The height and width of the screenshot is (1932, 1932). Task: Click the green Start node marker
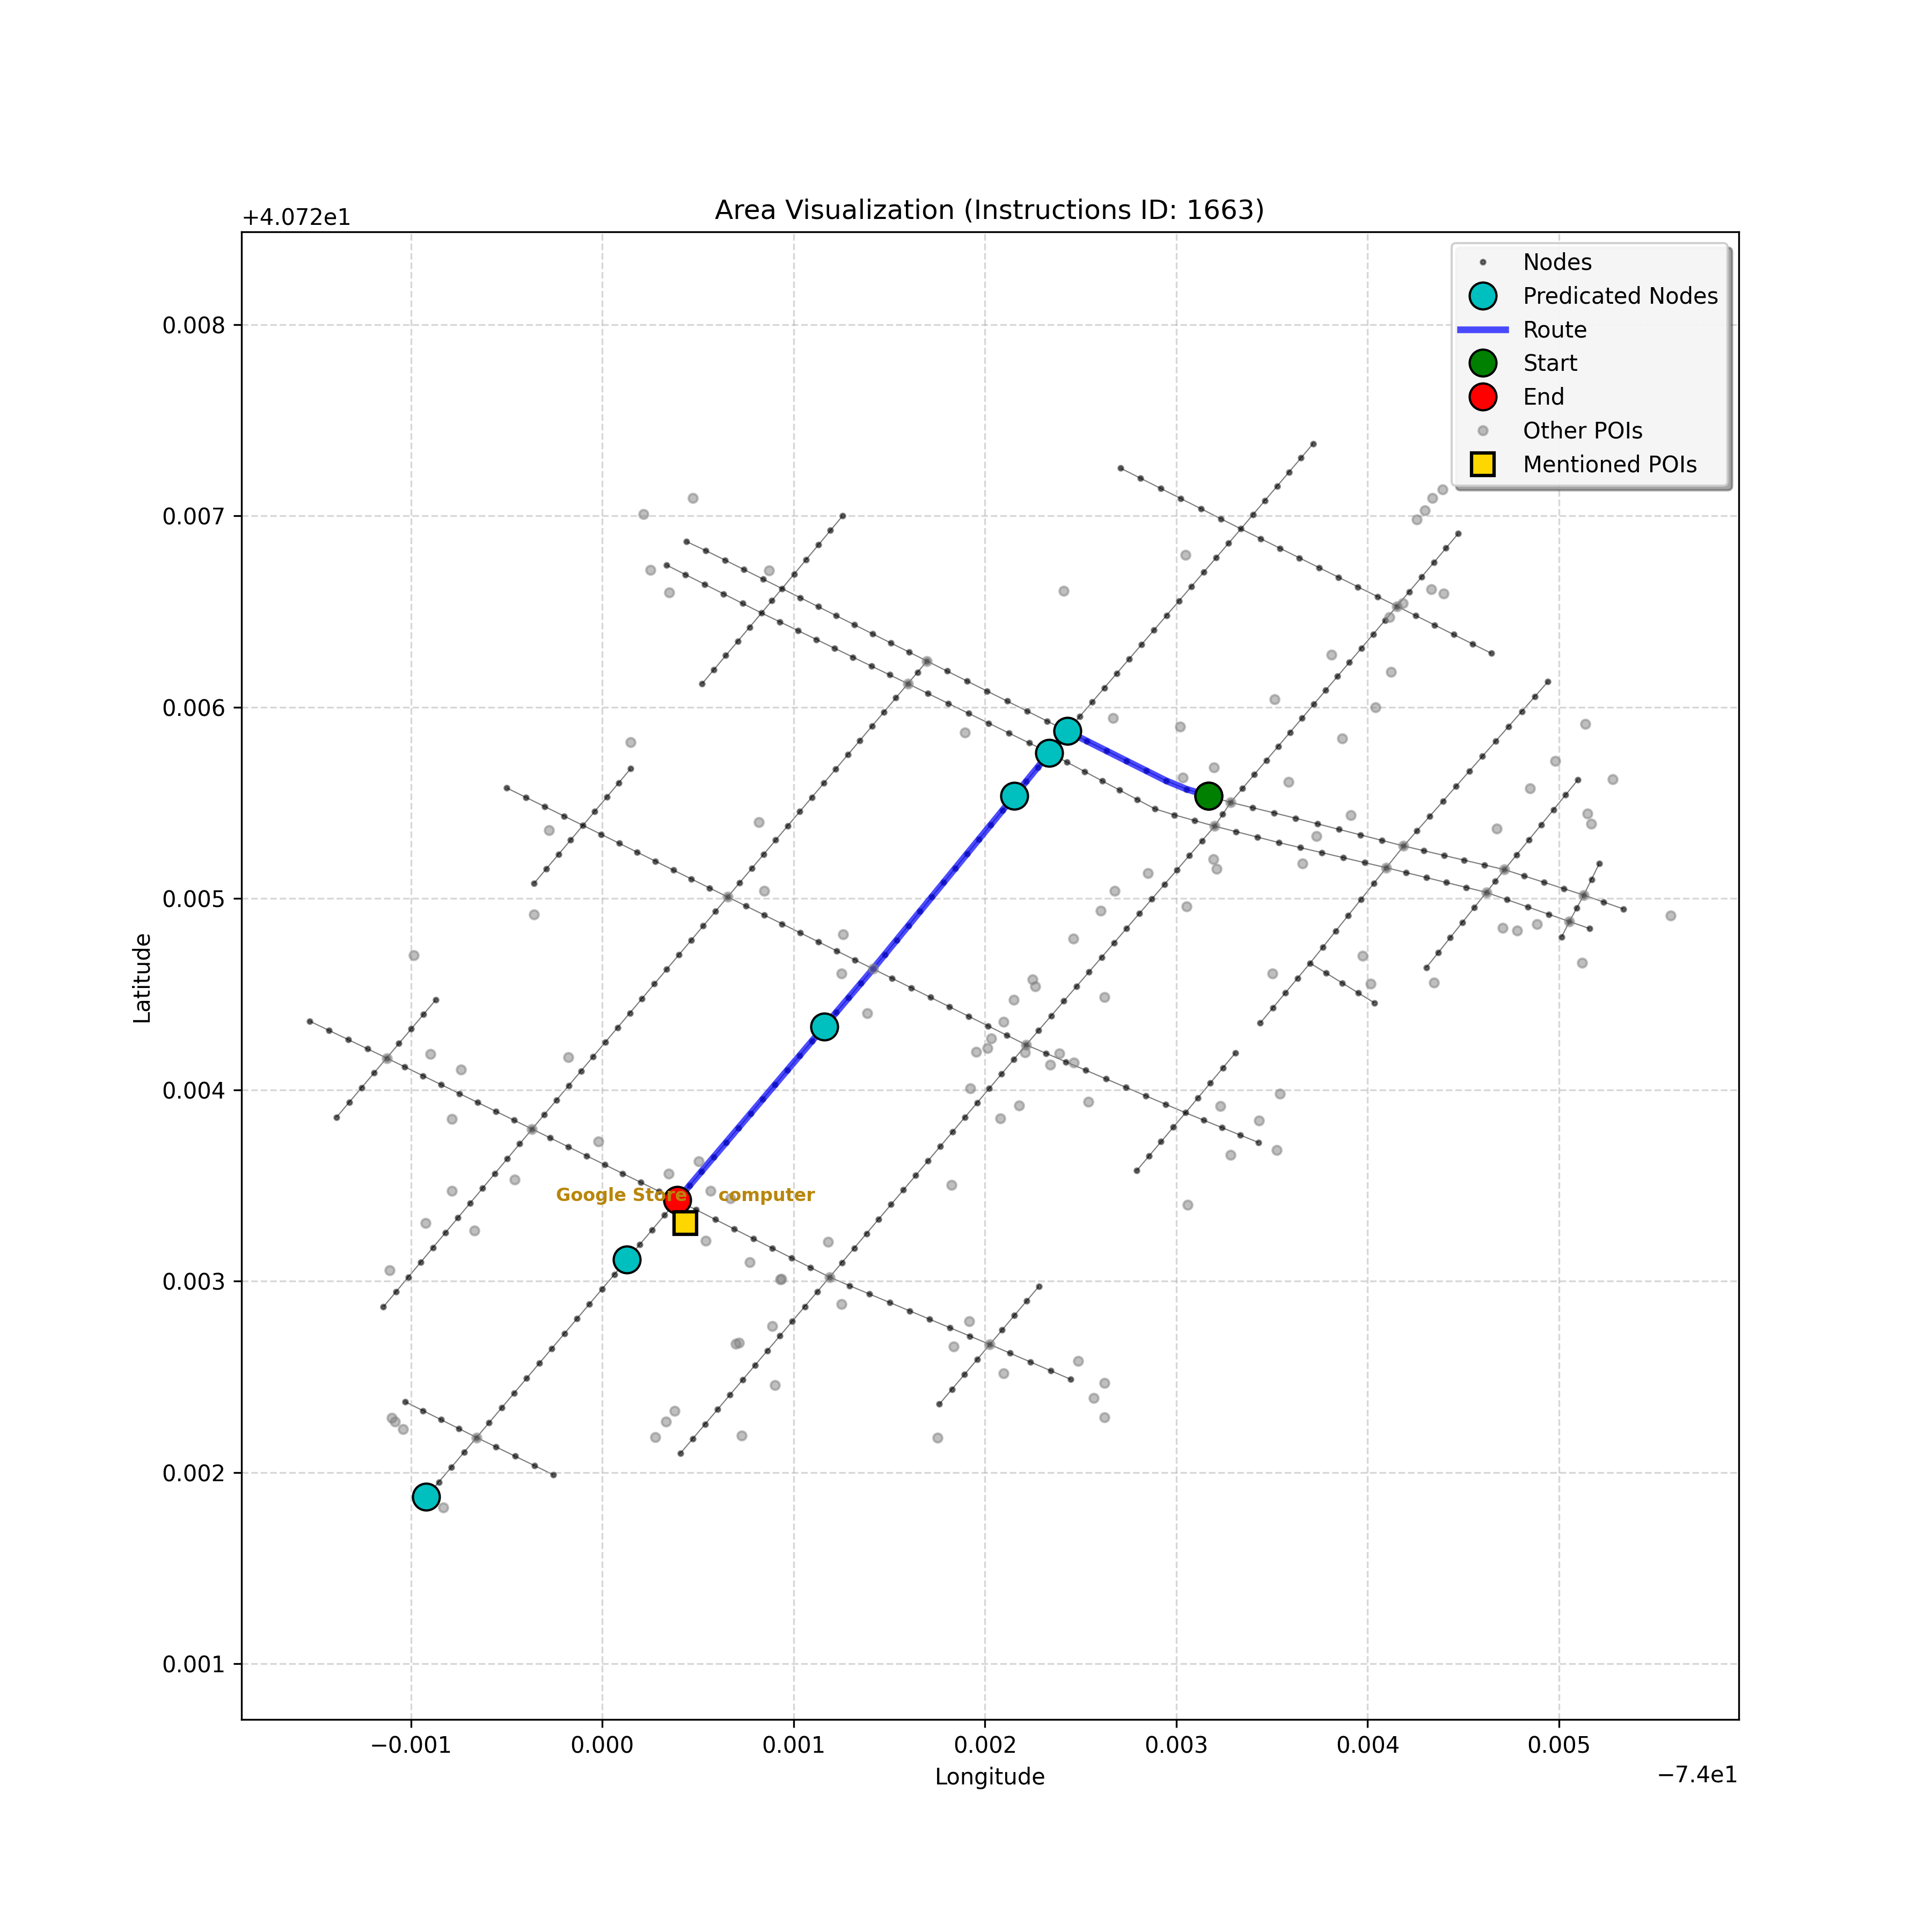point(1208,796)
